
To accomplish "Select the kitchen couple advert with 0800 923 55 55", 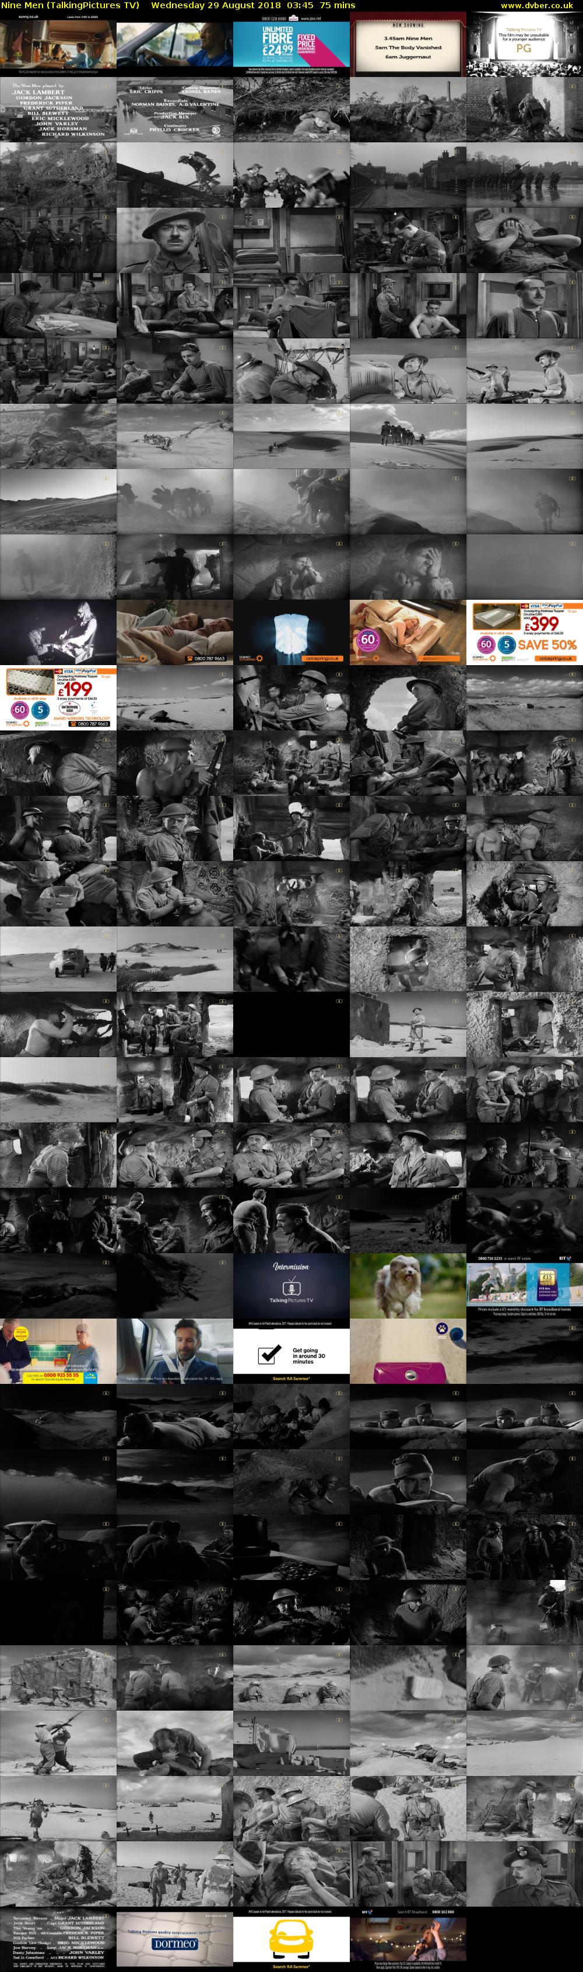I will click(58, 1351).
